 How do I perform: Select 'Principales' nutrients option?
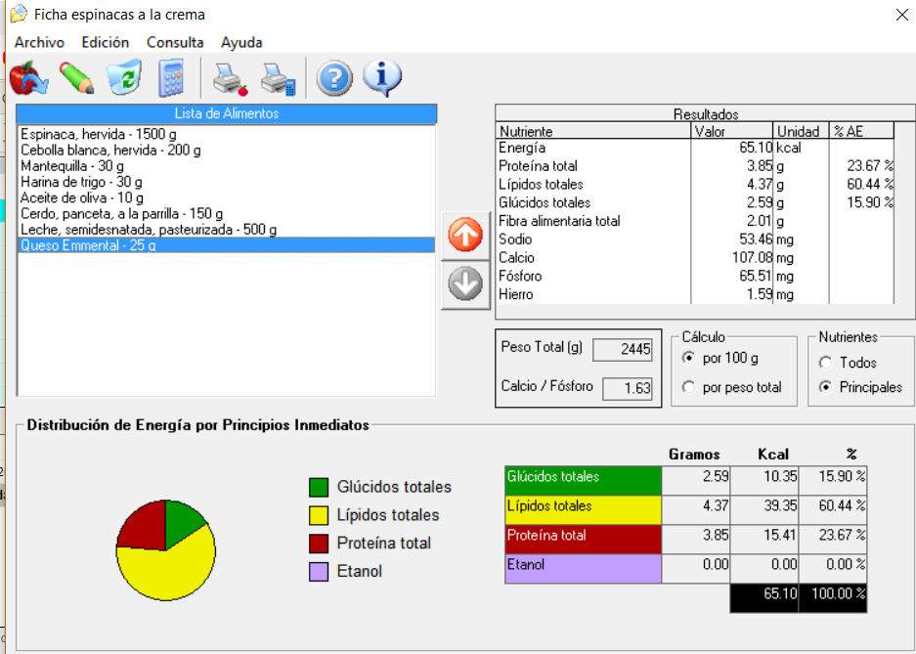pos(825,387)
